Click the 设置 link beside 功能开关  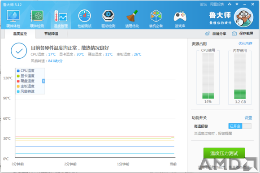(248, 118)
